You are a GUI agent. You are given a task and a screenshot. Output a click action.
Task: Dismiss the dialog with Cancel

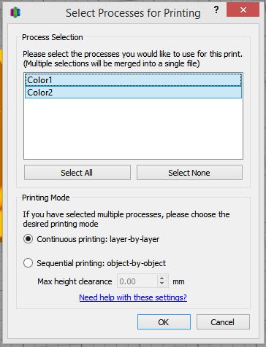pyautogui.click(x=223, y=322)
